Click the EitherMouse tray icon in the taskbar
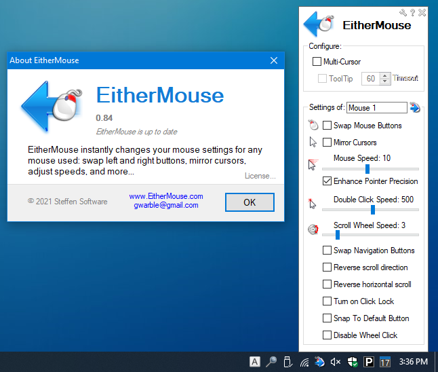This screenshot has width=438, height=372. pyautogui.click(x=320, y=362)
